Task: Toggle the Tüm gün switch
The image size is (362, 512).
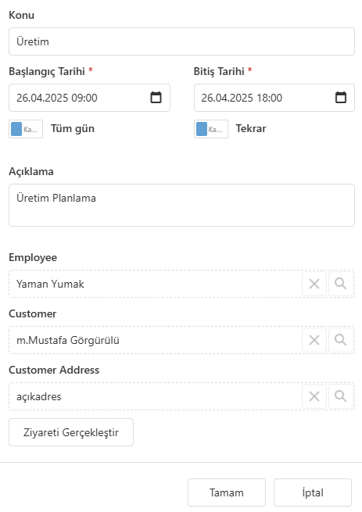Action: [26, 129]
